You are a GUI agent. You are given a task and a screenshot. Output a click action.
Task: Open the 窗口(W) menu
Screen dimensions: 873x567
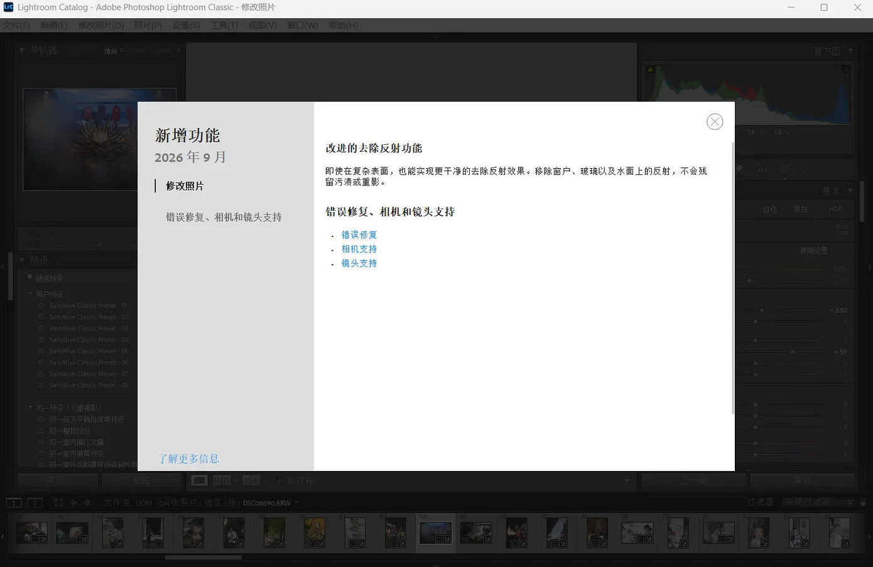pos(303,25)
